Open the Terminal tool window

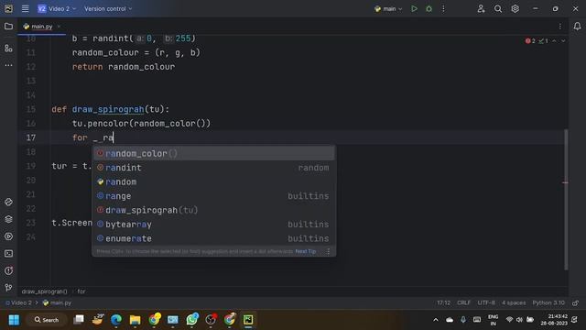8,254
